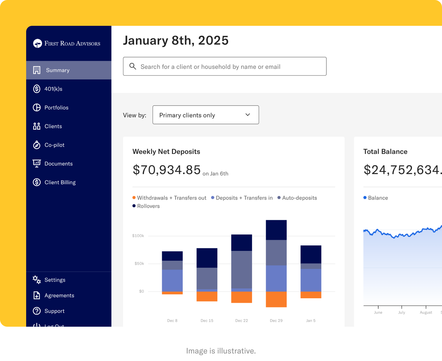Open the Co-pilot section

[x=69, y=145]
